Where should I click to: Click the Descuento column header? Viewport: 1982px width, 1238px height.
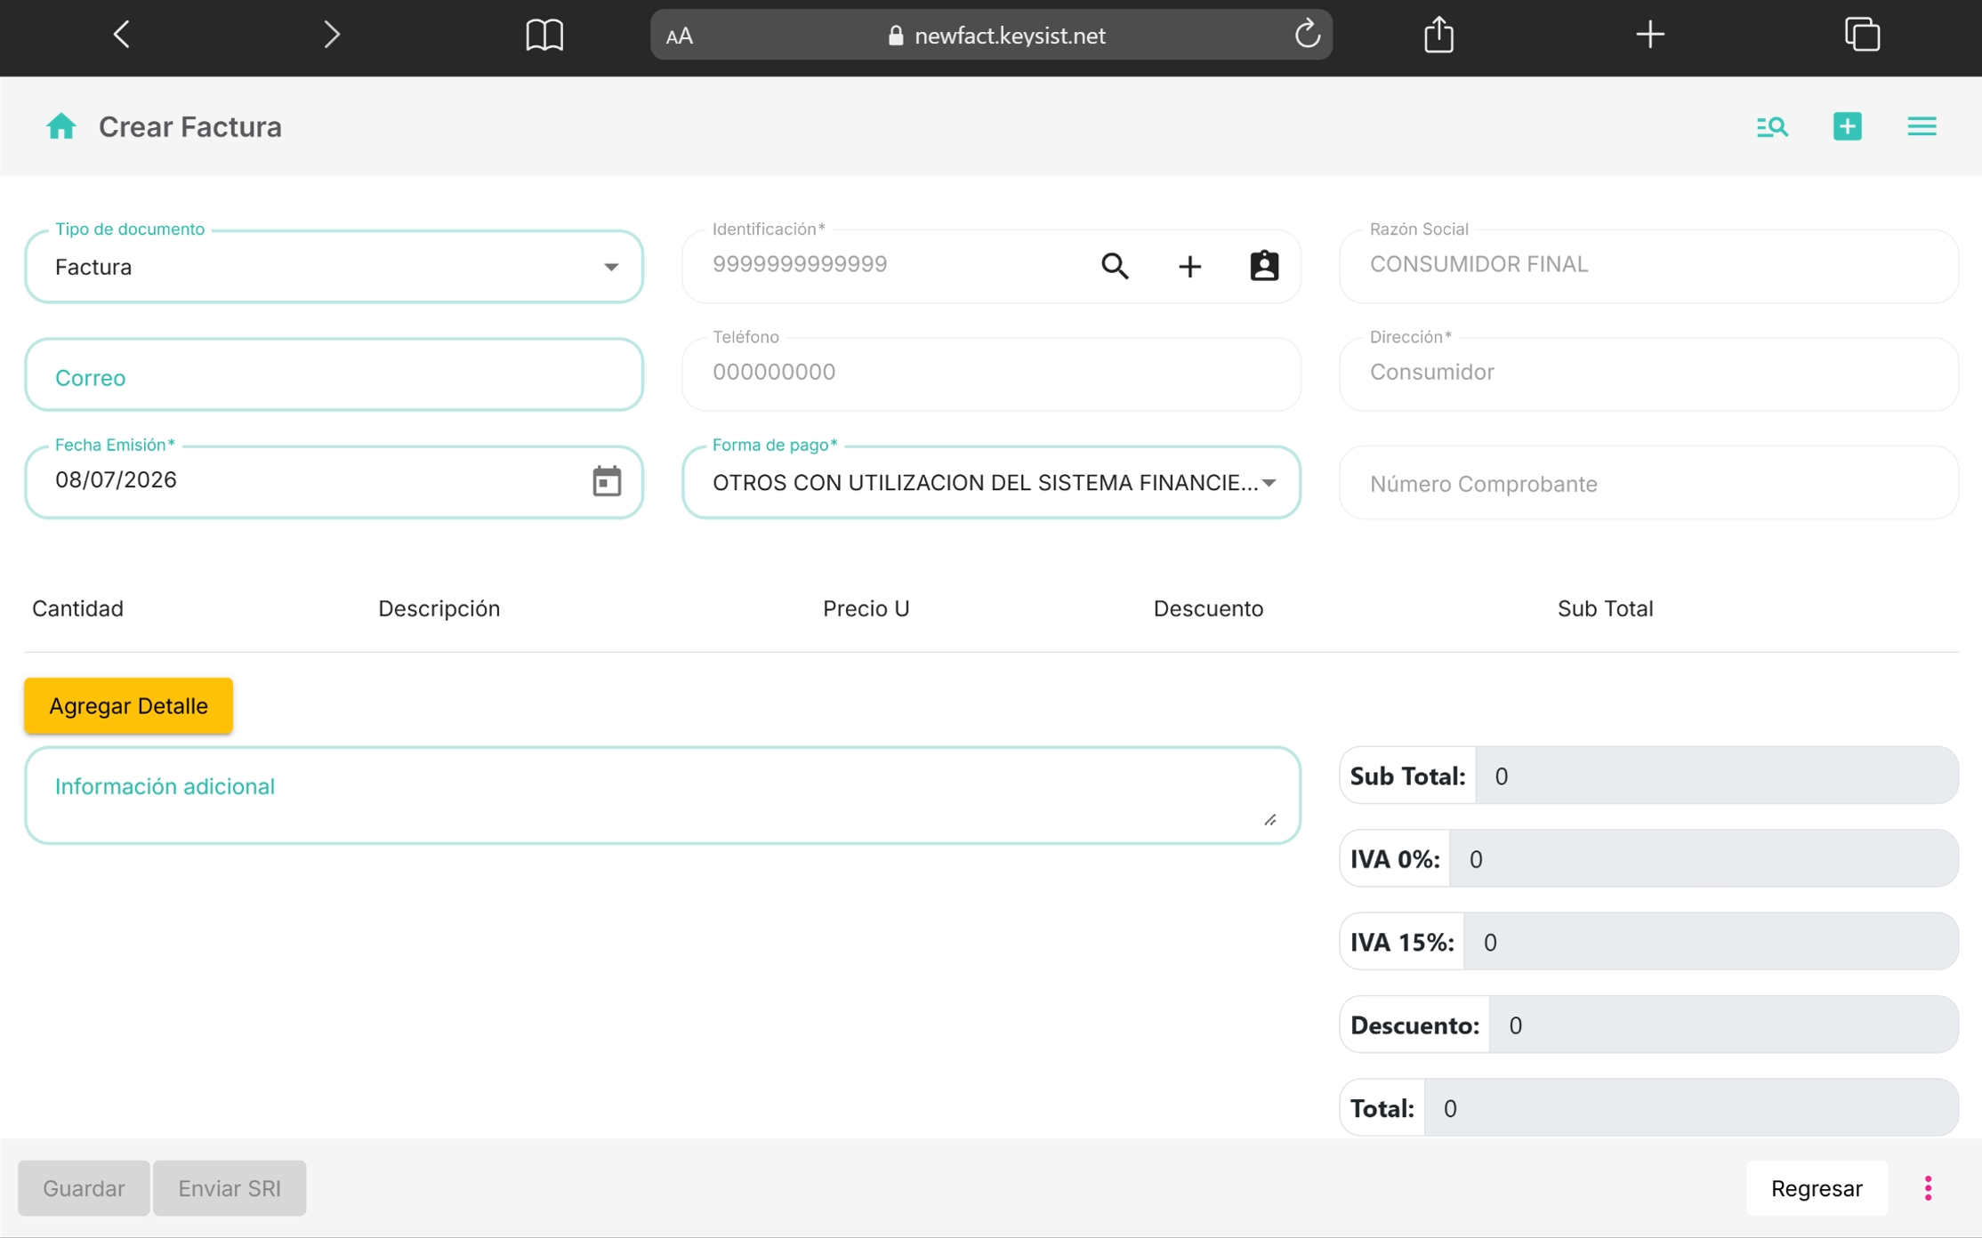(x=1208, y=608)
